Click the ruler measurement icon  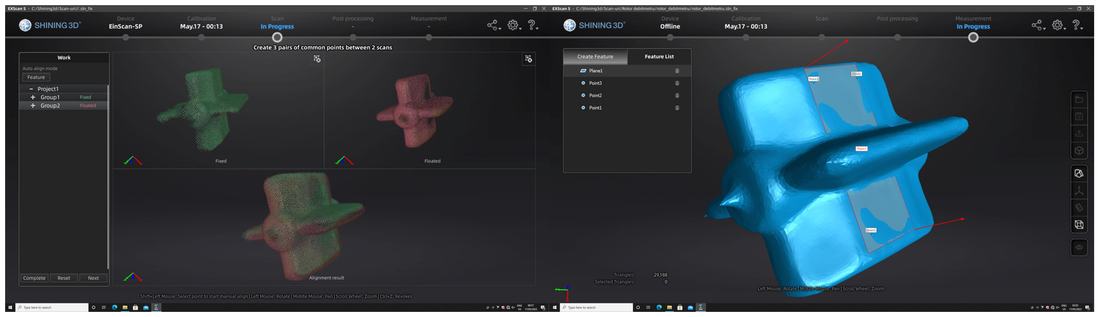[1079, 208]
